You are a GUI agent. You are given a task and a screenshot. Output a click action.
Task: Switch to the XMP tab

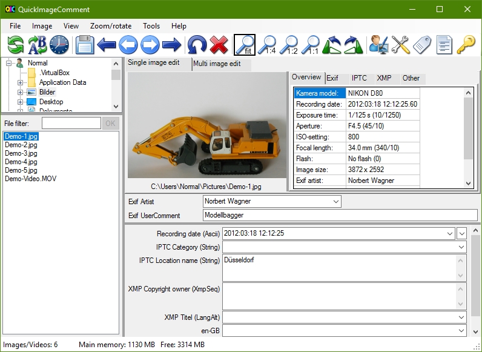387,79
